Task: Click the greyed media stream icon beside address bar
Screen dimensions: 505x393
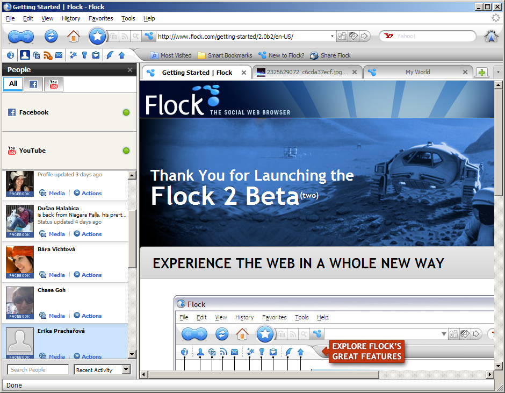Action: (x=113, y=36)
